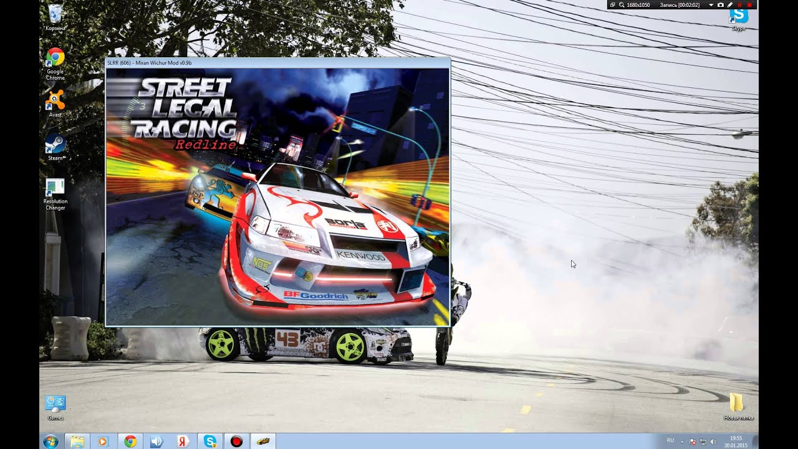Launch Windows Media Player from taskbar
798x449 pixels.
coord(103,442)
